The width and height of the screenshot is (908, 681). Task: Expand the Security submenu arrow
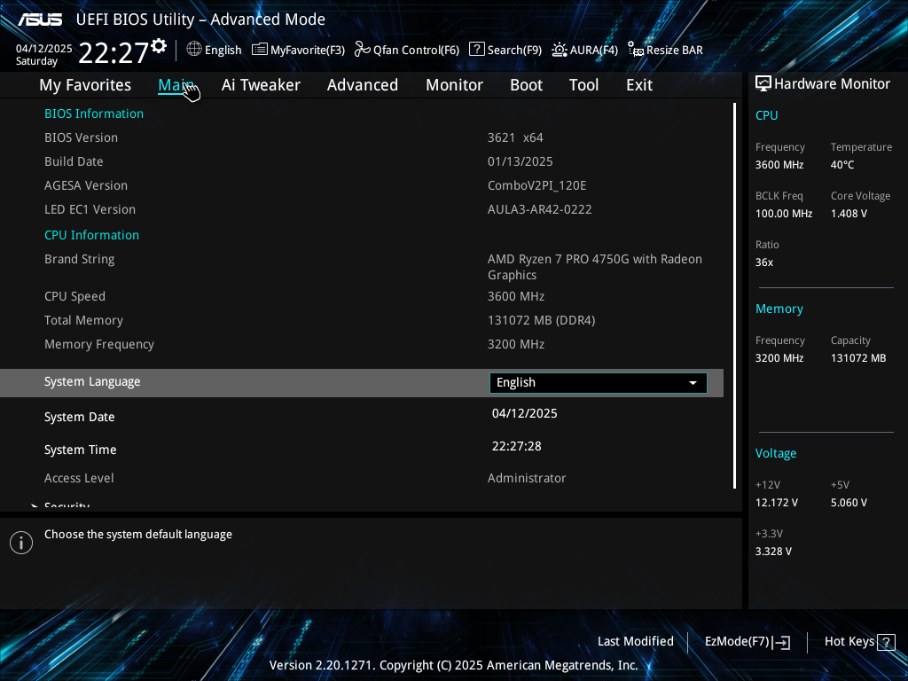[35, 506]
